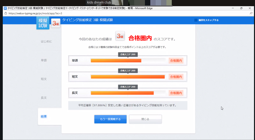Click the 長文 score progress bar
The image size is (255, 140).
click(128, 93)
